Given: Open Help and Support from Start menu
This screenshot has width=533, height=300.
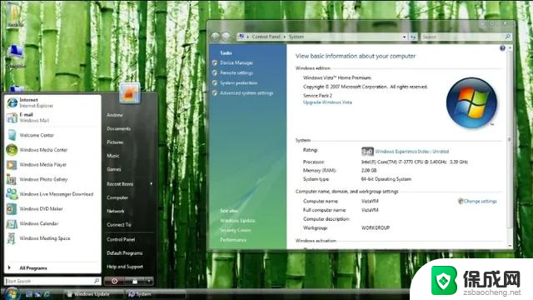Looking at the screenshot, I should (125, 267).
